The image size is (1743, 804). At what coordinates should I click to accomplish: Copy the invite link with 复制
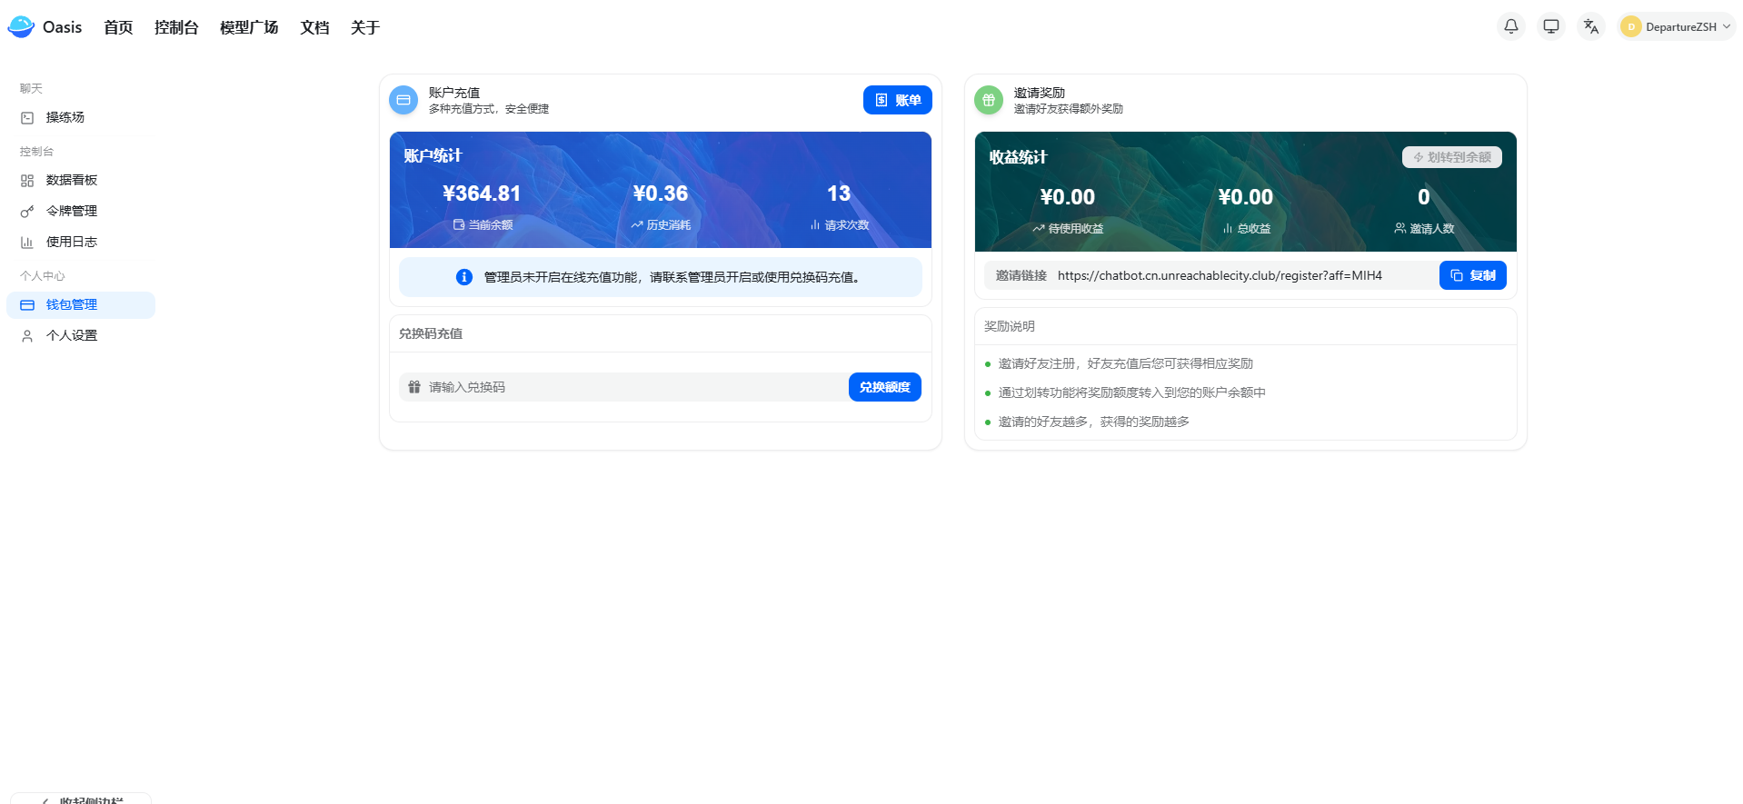pyautogui.click(x=1472, y=275)
